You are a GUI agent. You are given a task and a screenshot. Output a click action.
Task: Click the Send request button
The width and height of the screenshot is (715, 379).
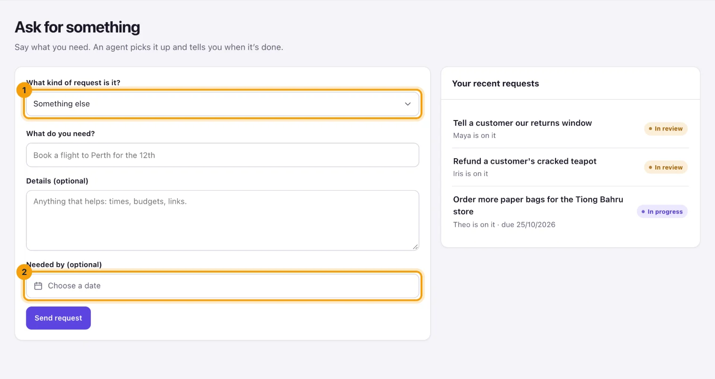pyautogui.click(x=58, y=318)
